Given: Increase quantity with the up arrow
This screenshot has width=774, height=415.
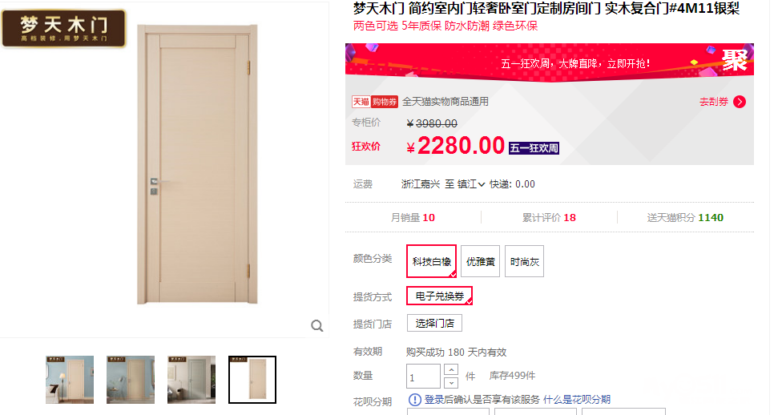Looking at the screenshot, I should [450, 369].
